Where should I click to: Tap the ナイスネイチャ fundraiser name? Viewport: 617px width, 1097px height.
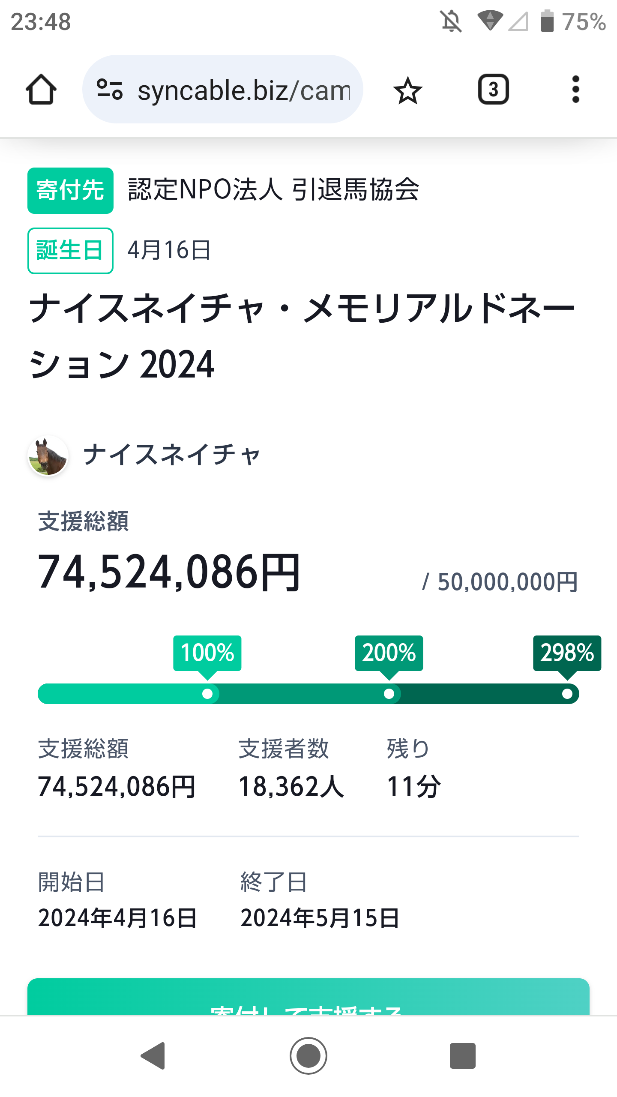[x=172, y=455]
